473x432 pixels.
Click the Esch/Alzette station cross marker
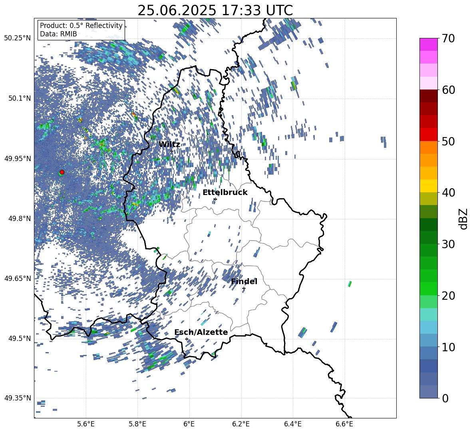coord(187,339)
